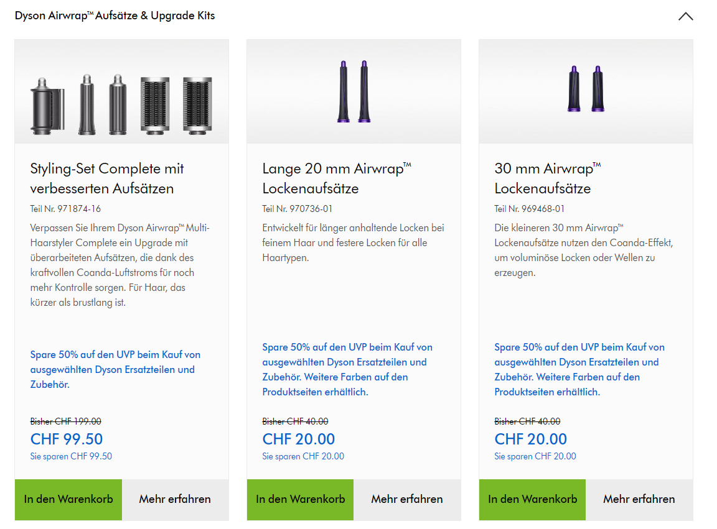Viewport: 717px width, 529px height.
Task: Click Mehr erfahren for Styling-Set Complete
Action: [175, 499]
